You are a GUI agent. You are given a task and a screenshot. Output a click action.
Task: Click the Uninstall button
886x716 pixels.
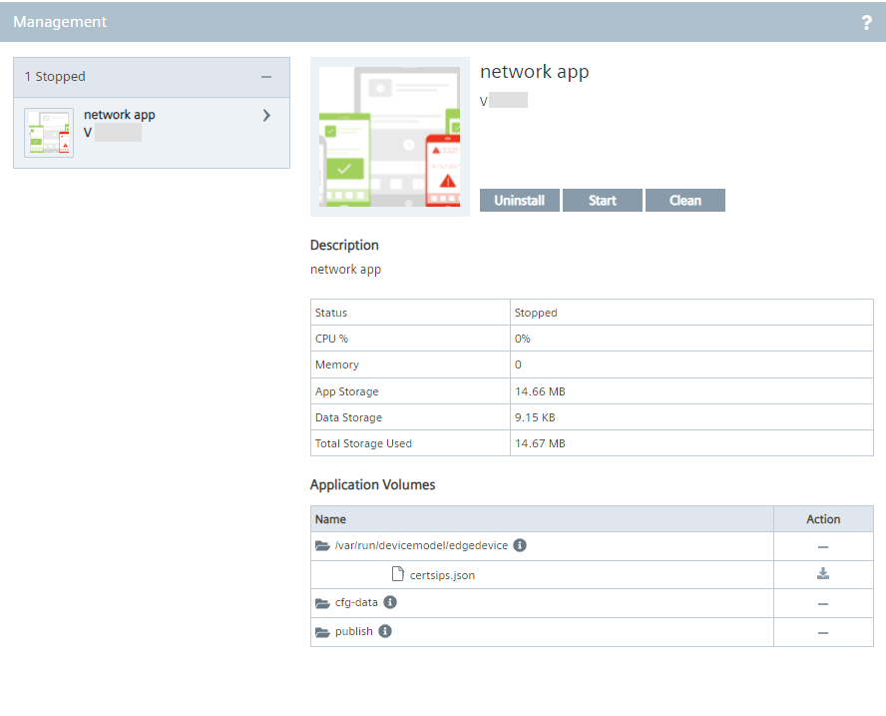coord(519,201)
